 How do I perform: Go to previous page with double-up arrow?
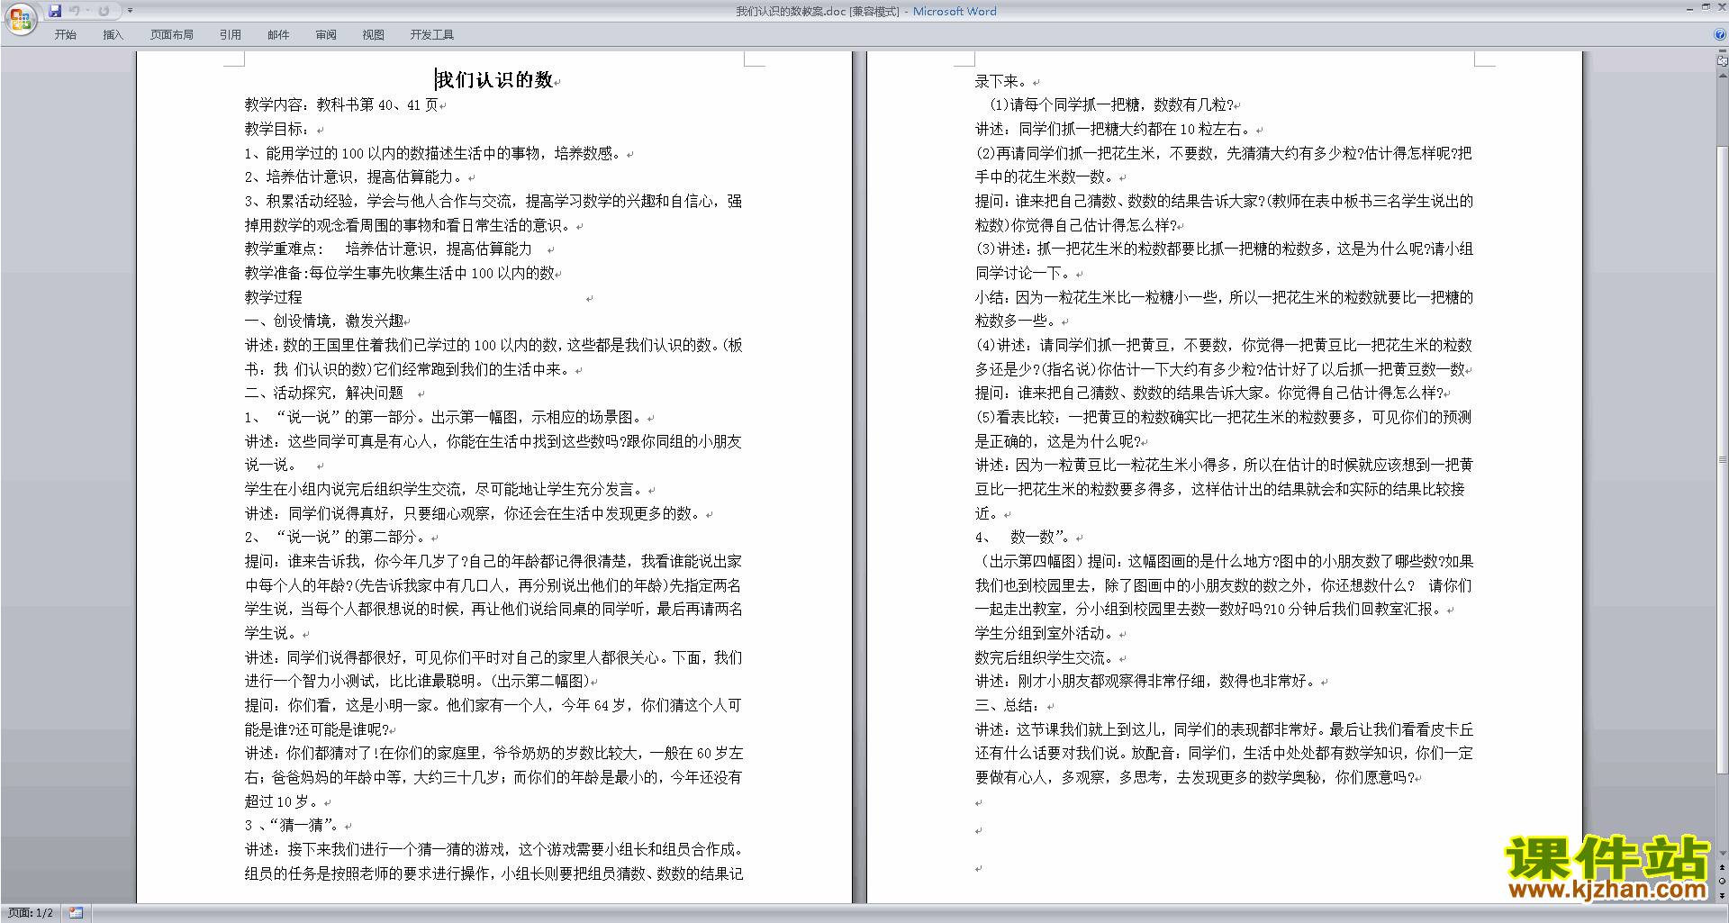[1723, 867]
